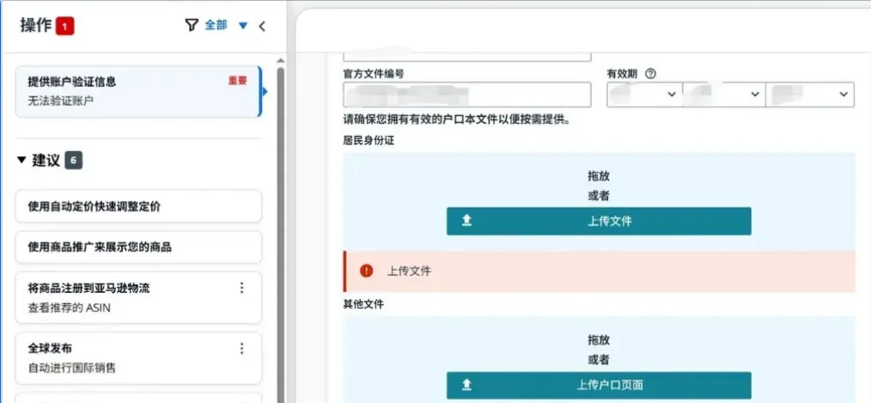The height and width of the screenshot is (403, 871).
Task: Open 使用商品推广来展示您的商品 suggestion
Action: (x=137, y=247)
